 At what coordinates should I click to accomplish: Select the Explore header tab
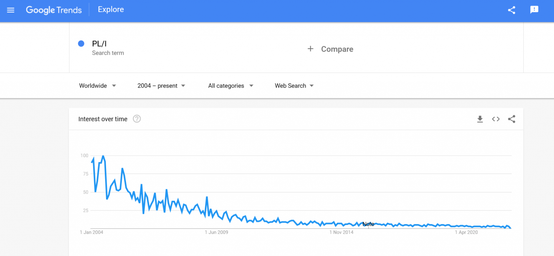tap(111, 10)
